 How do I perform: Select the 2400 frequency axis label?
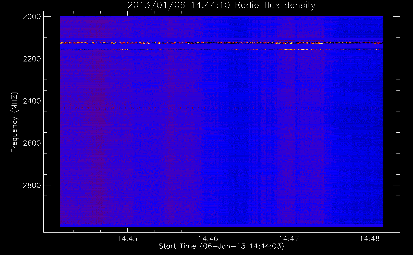32,101
